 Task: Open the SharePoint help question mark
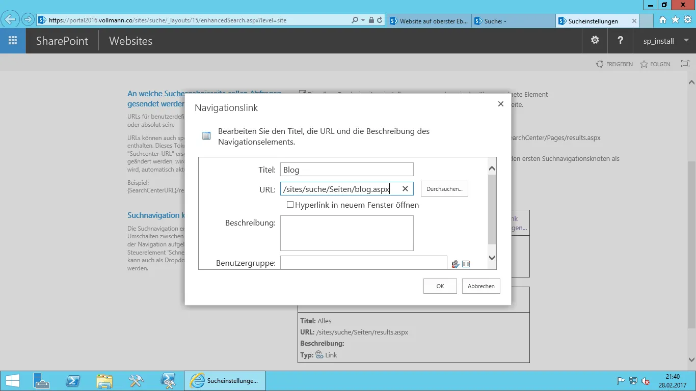pyautogui.click(x=620, y=41)
